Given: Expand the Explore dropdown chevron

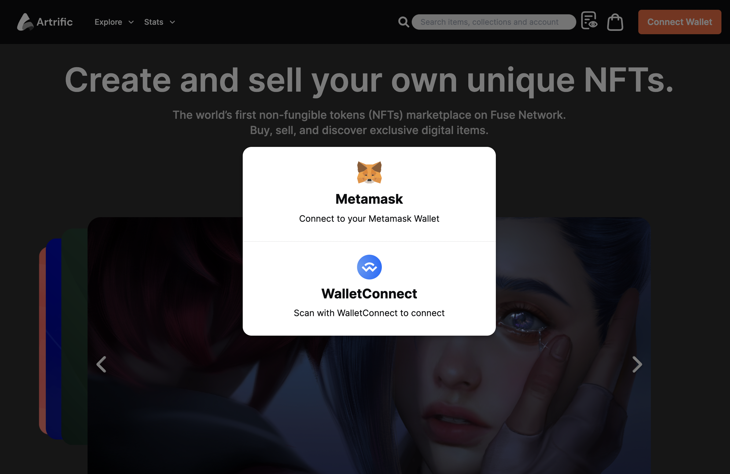Looking at the screenshot, I should (x=131, y=22).
